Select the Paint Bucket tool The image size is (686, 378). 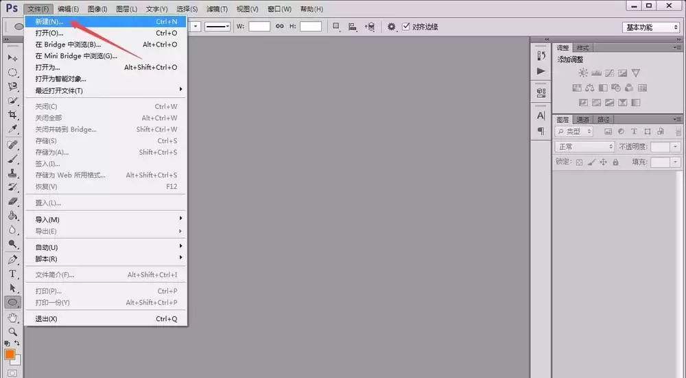pos(12,216)
